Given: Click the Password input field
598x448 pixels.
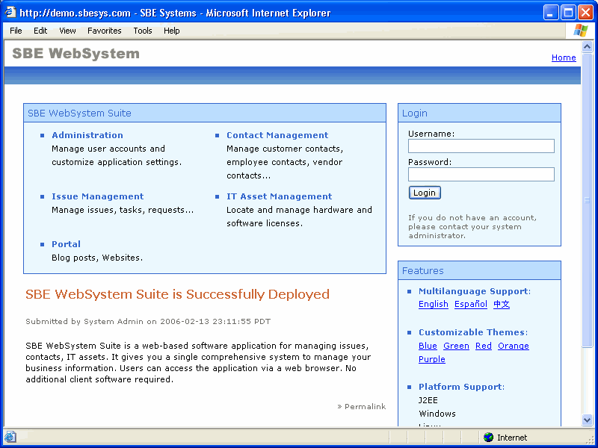Looking at the screenshot, I should 481,175.
